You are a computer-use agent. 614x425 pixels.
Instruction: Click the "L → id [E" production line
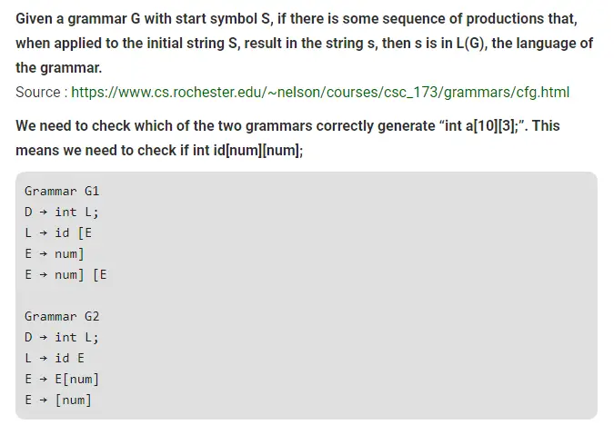pyautogui.click(x=58, y=232)
